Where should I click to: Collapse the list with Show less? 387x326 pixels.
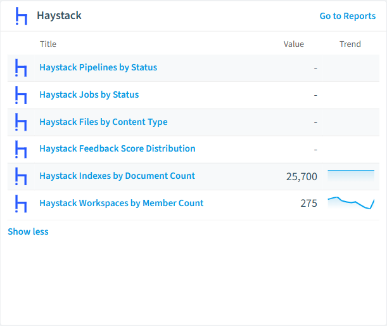click(28, 231)
